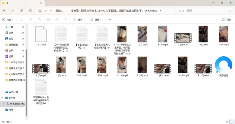Click the magnifier search icon
The width and height of the screenshot is (235, 124).
229,11
